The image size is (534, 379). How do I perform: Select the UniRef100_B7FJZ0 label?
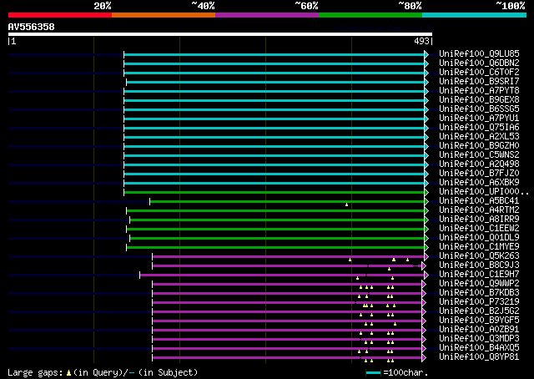(x=479, y=174)
